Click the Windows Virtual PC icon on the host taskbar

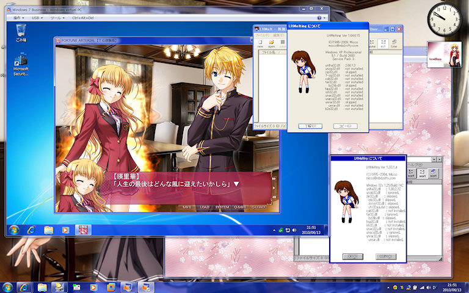129,288
